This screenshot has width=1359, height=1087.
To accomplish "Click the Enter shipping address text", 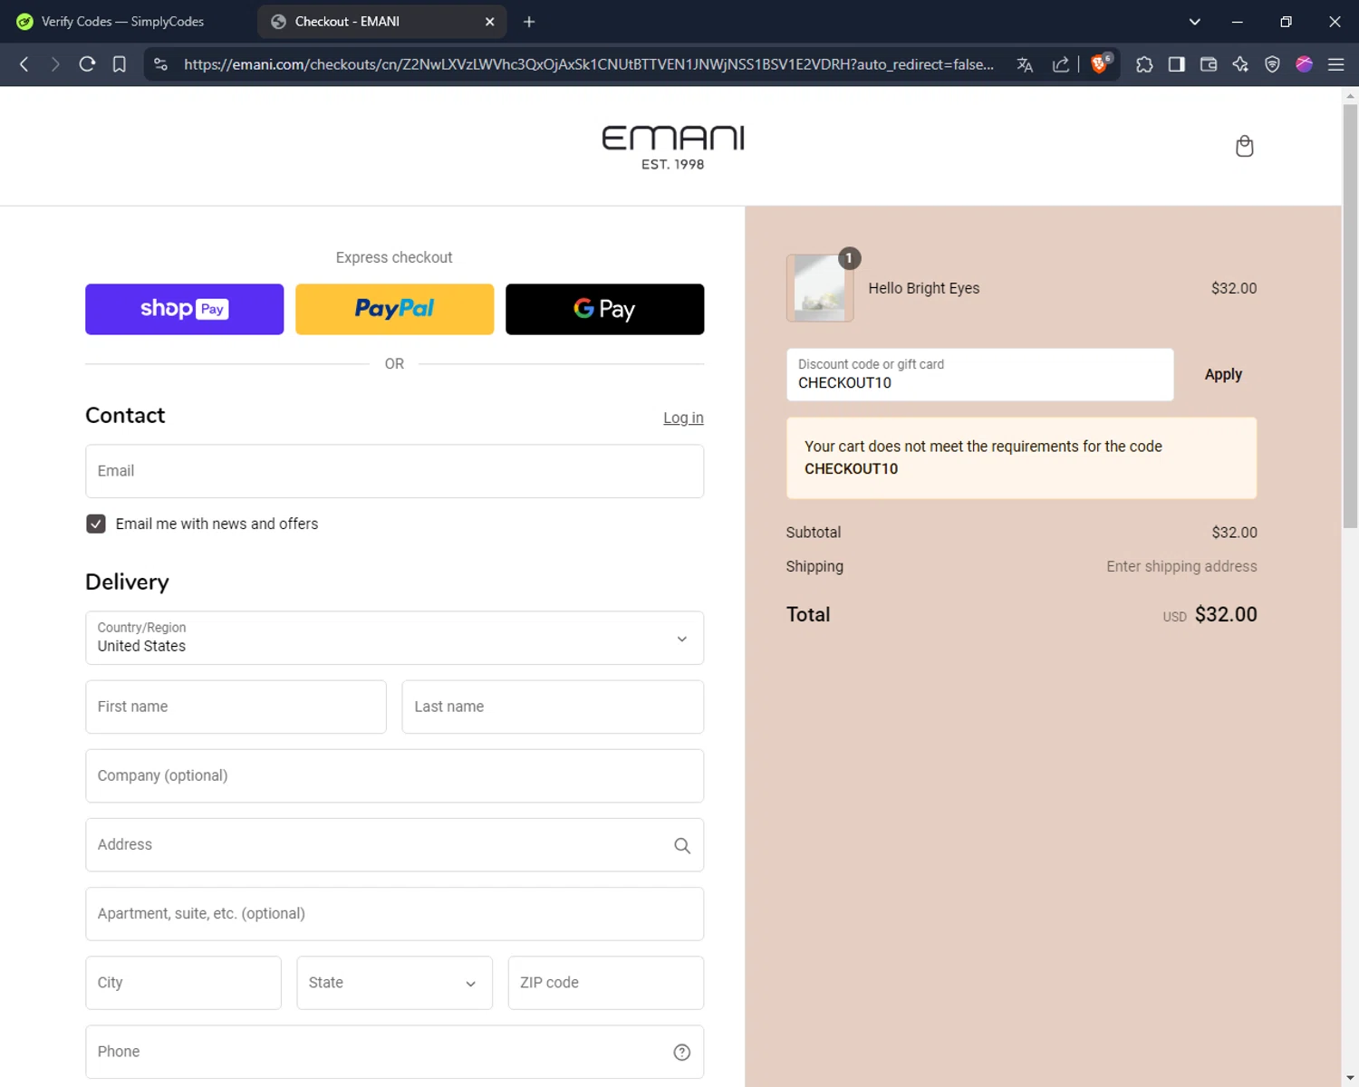I will [1181, 566].
